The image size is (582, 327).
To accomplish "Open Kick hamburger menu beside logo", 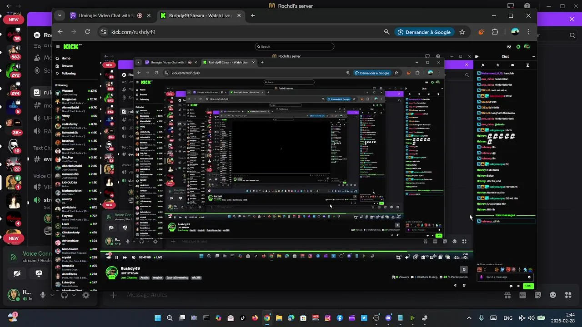I will click(x=58, y=47).
